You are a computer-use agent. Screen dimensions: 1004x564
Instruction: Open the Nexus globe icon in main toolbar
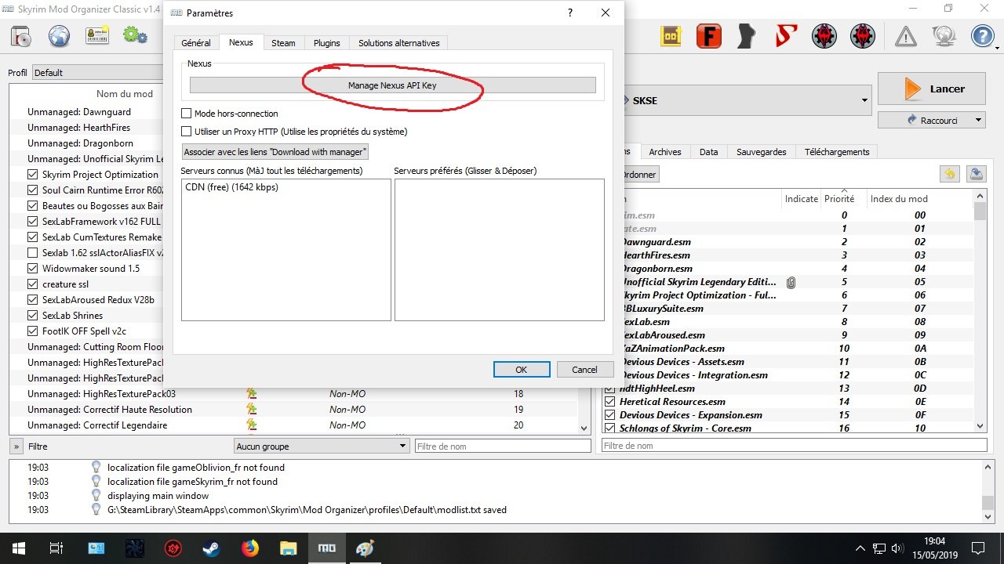tap(60, 36)
